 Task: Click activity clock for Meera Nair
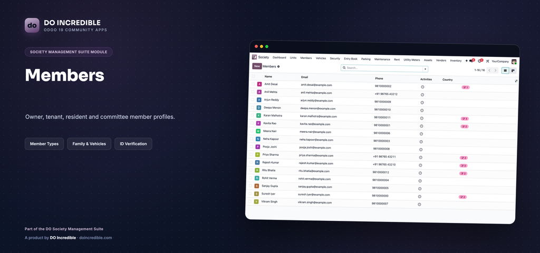coord(421,134)
